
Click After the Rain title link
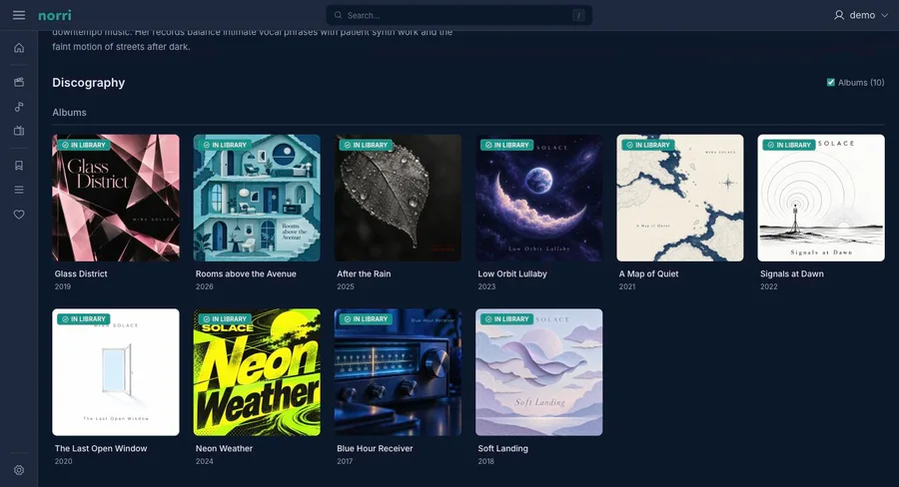click(364, 273)
